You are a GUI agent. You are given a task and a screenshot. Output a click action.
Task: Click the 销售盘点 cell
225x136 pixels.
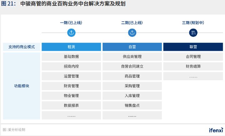pos(132,106)
